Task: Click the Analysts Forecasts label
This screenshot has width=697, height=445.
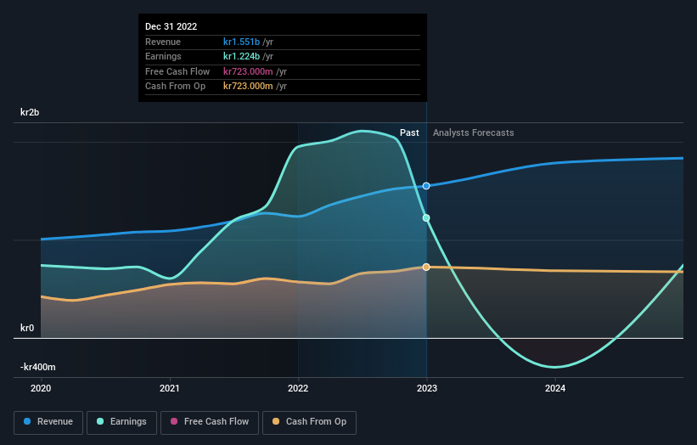Action: pos(474,133)
